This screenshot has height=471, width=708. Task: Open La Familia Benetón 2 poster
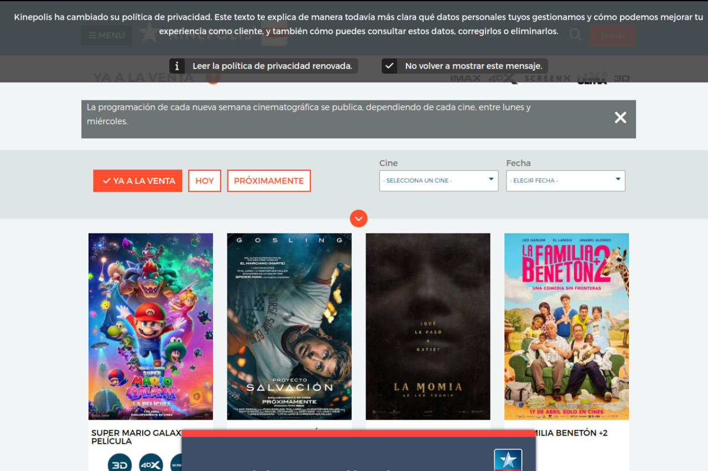[566, 326]
